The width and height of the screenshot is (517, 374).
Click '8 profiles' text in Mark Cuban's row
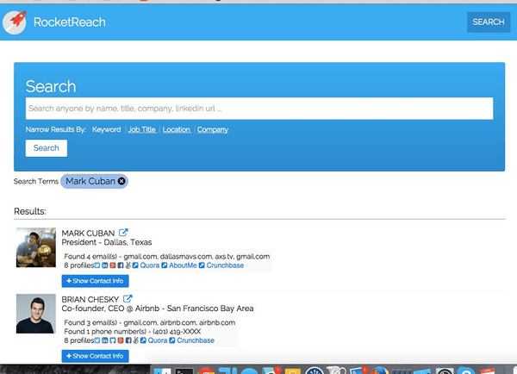[x=79, y=265]
